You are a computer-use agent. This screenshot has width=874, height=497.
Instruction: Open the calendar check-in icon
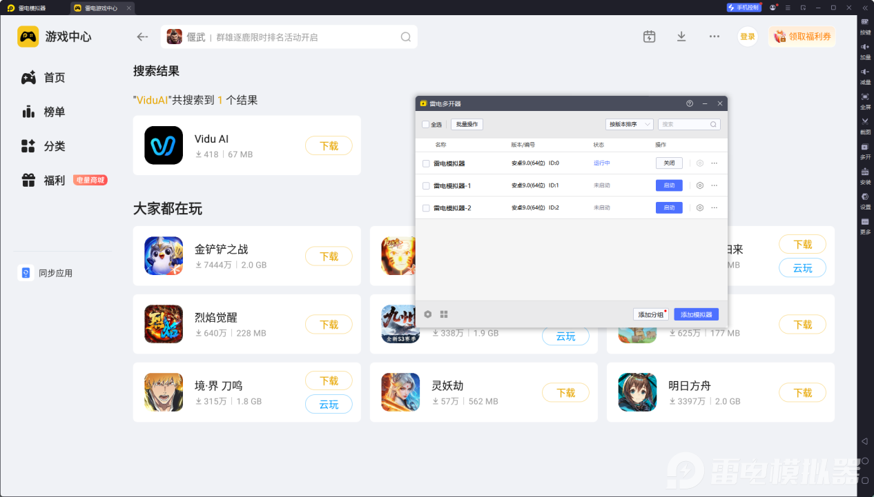(649, 37)
